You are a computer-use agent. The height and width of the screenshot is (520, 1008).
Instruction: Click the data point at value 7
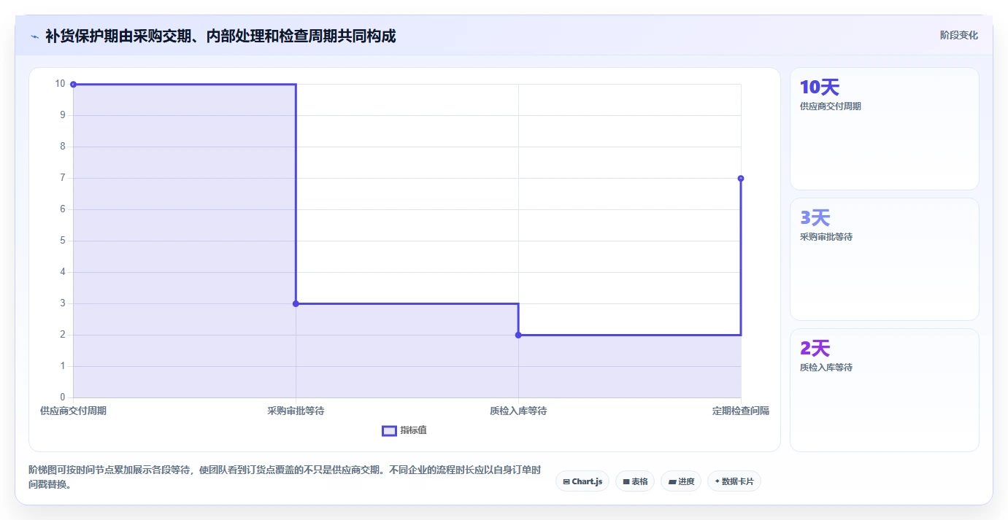(741, 178)
